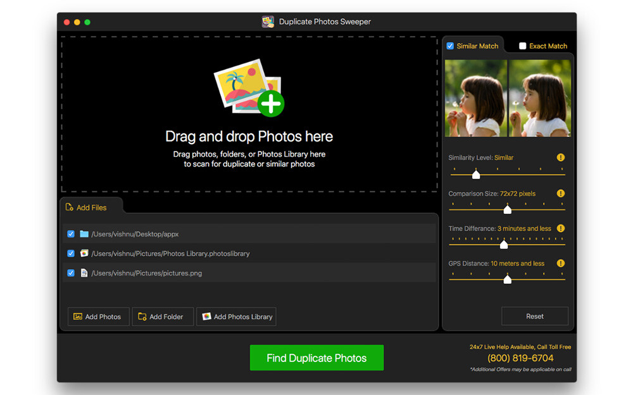Click the Time Difference slider handle
Screen dimensions: 633x395
click(504, 245)
